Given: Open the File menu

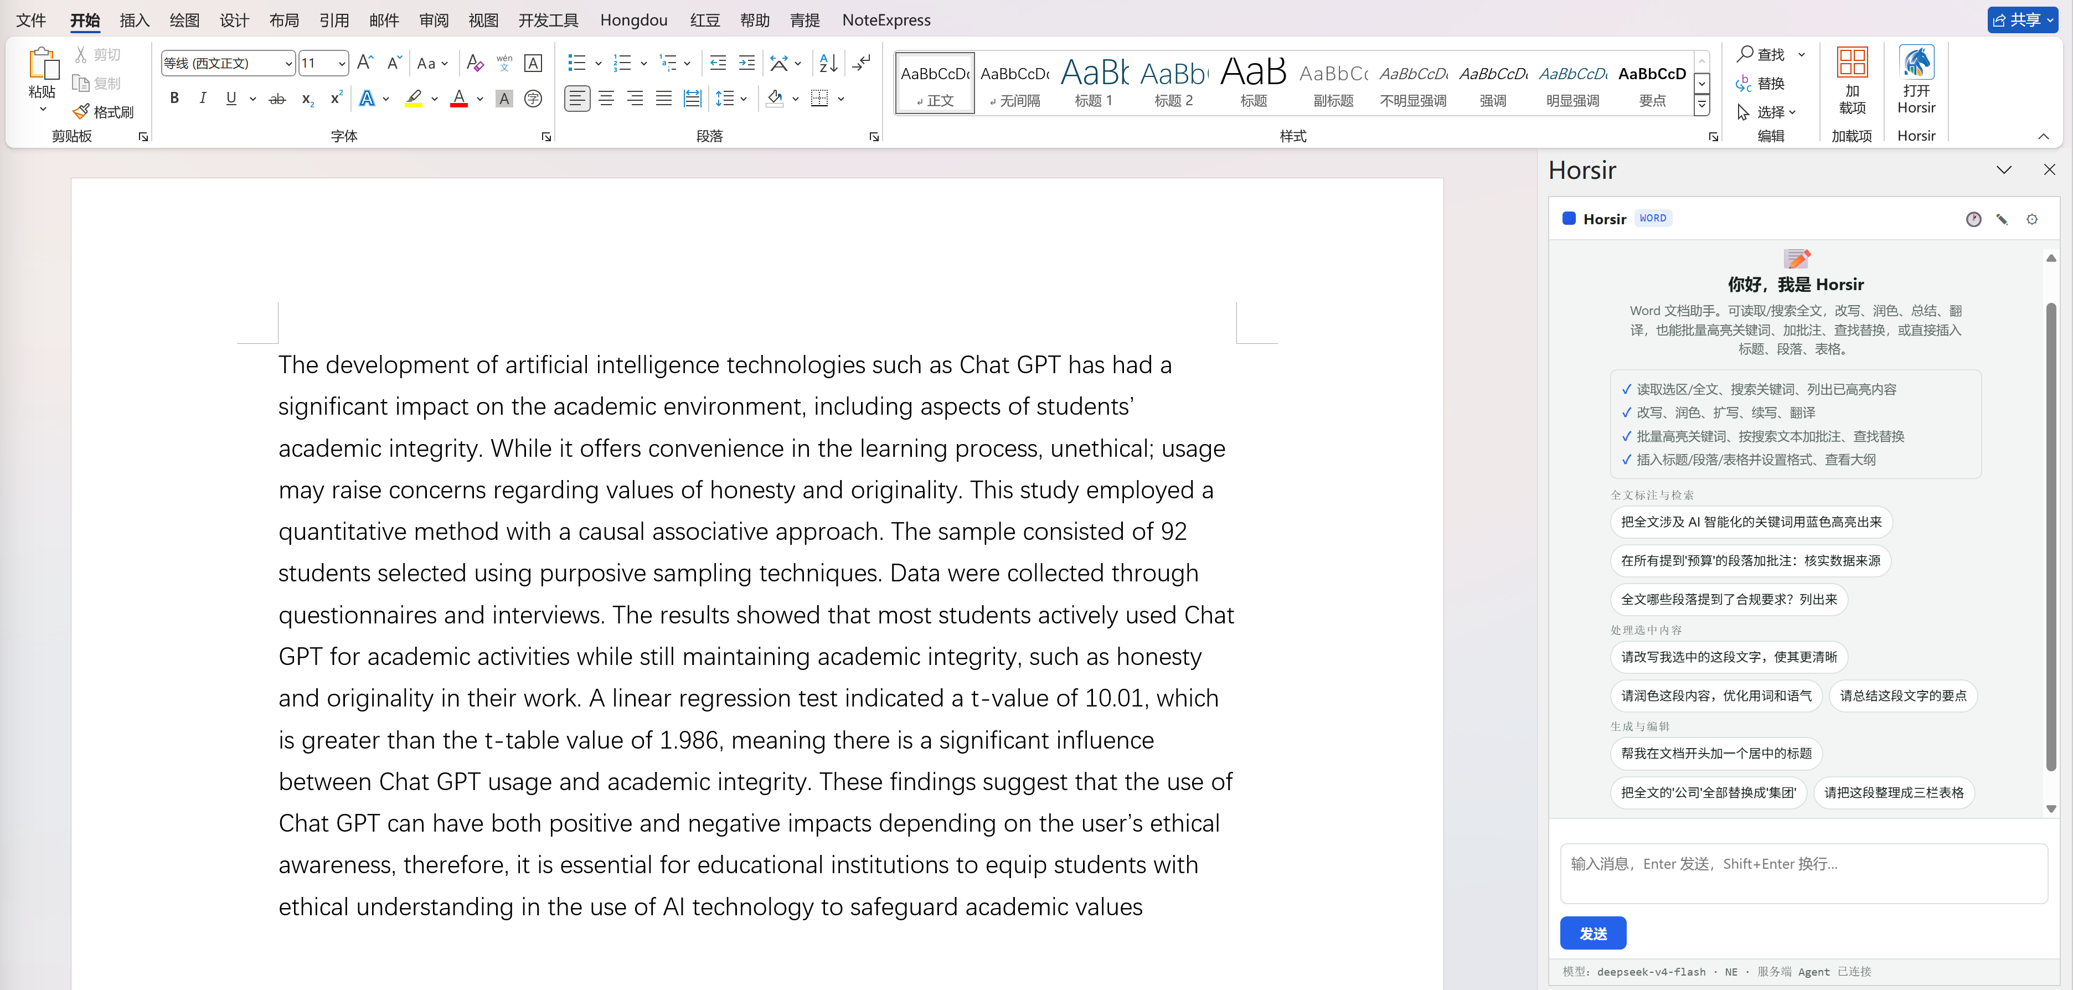Looking at the screenshot, I should click(32, 20).
